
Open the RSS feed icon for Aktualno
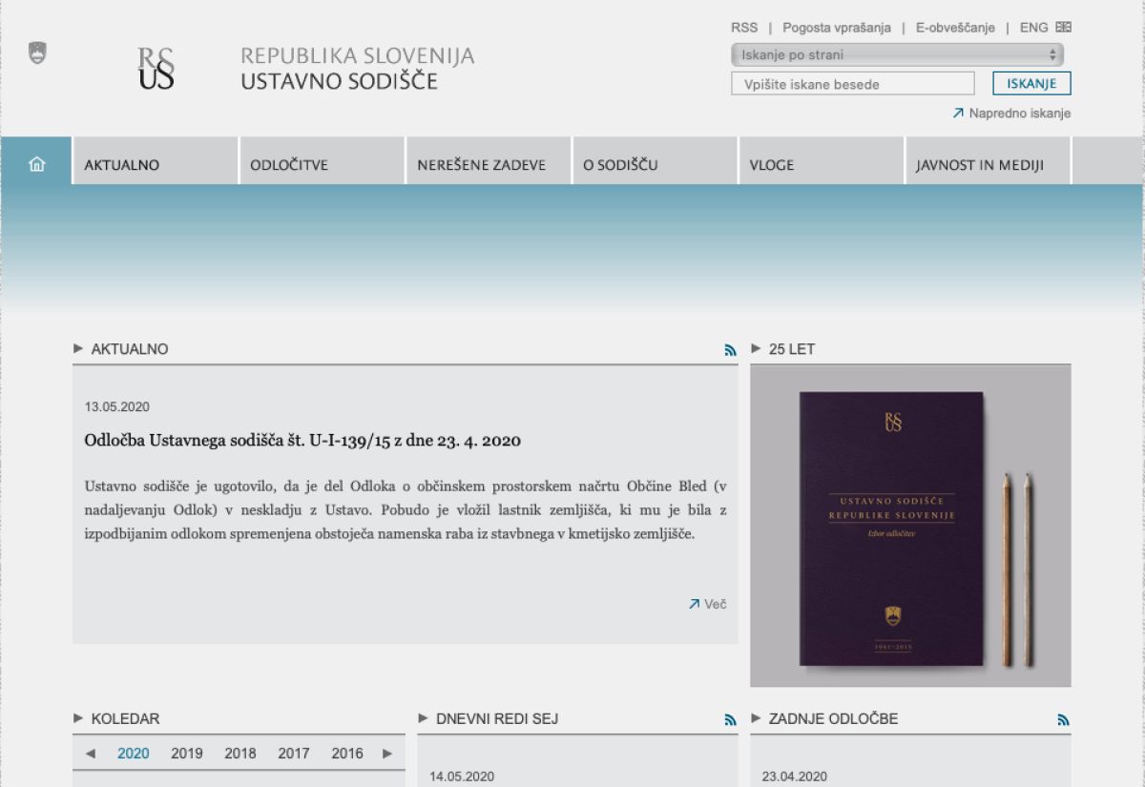(x=730, y=350)
